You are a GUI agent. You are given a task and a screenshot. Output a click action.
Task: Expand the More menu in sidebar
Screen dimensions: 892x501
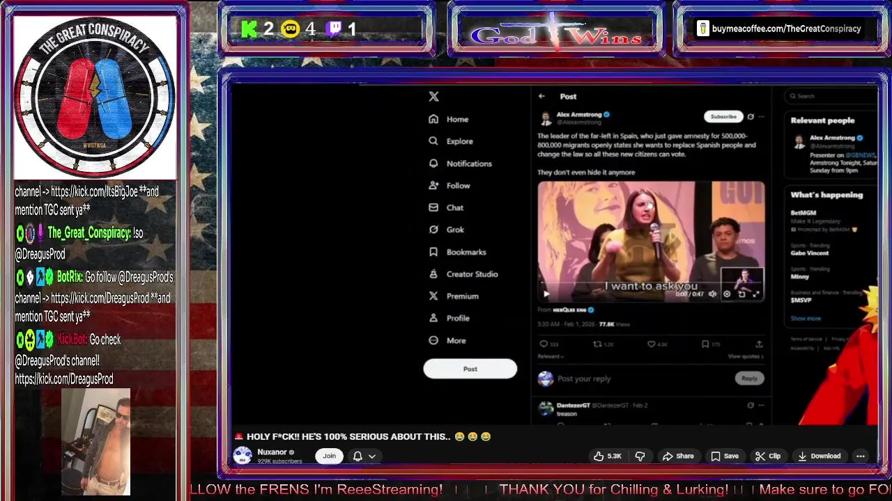(x=447, y=340)
